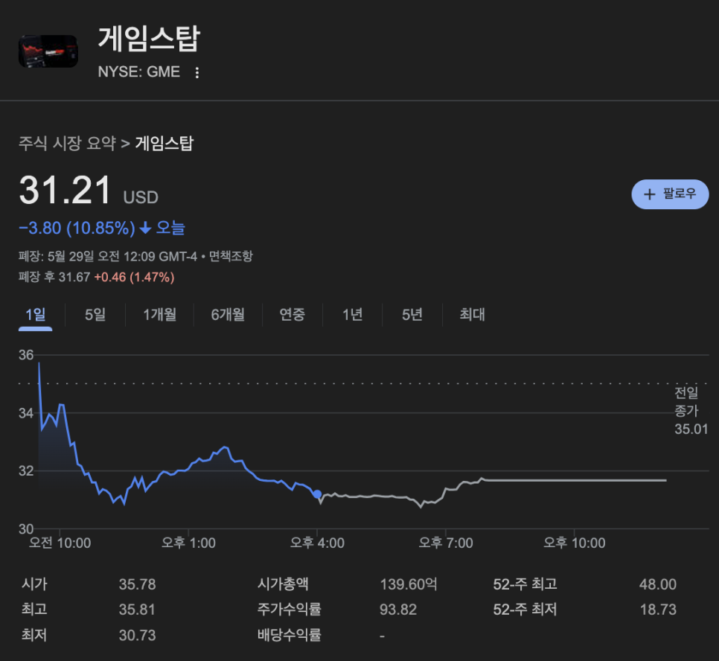This screenshot has width=719, height=661.
Task: Click the 52-주 최저 value 18.73
Action: pos(657,610)
